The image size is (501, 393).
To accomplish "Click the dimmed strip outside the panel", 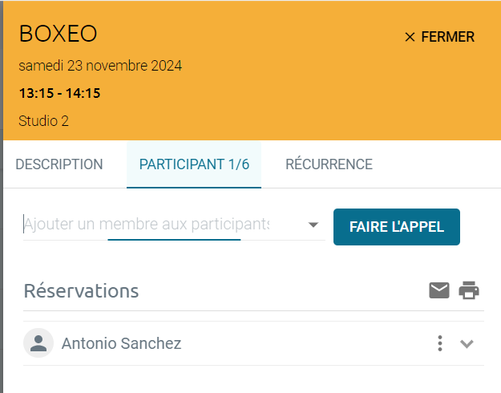I will coord(2,196).
